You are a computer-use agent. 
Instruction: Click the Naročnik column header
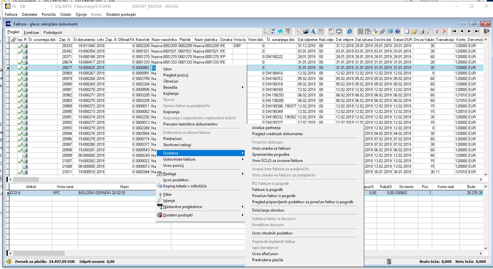tap(143, 40)
